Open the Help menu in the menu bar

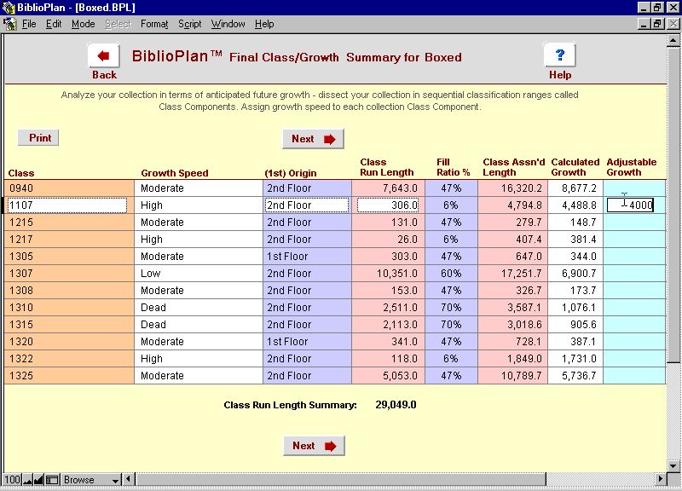(264, 24)
